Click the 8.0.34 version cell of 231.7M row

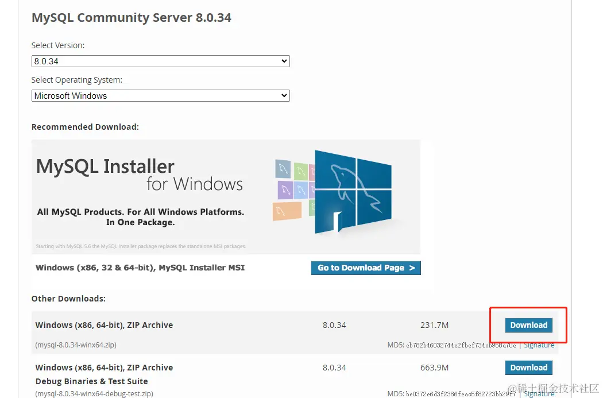click(334, 325)
